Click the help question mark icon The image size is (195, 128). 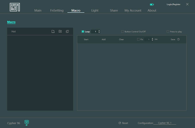(x=178, y=39)
